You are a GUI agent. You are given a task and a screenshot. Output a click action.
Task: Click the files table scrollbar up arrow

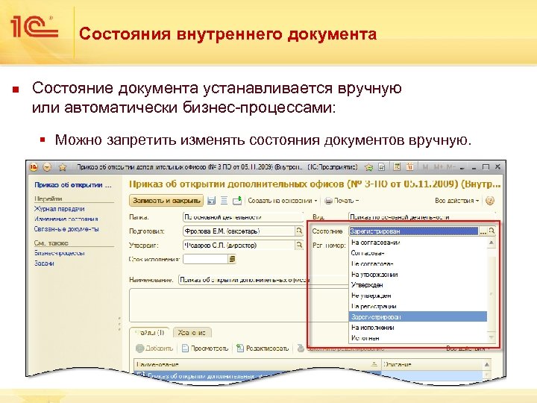pos(486,365)
